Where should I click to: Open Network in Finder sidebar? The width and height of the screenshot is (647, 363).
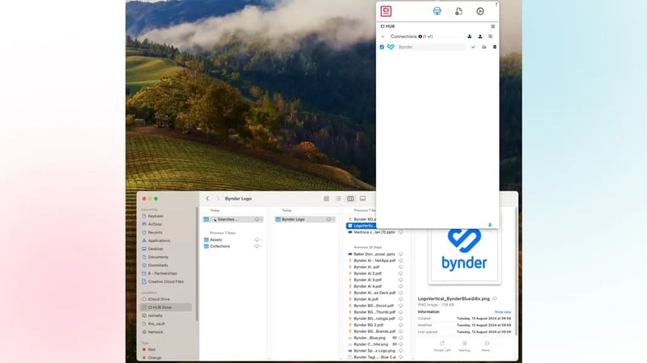click(x=155, y=332)
